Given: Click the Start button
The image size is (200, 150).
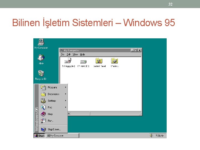Looking at the screenshot, I should (39, 136).
